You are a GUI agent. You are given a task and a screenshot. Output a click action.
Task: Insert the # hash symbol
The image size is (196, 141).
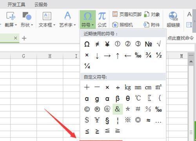(138, 109)
